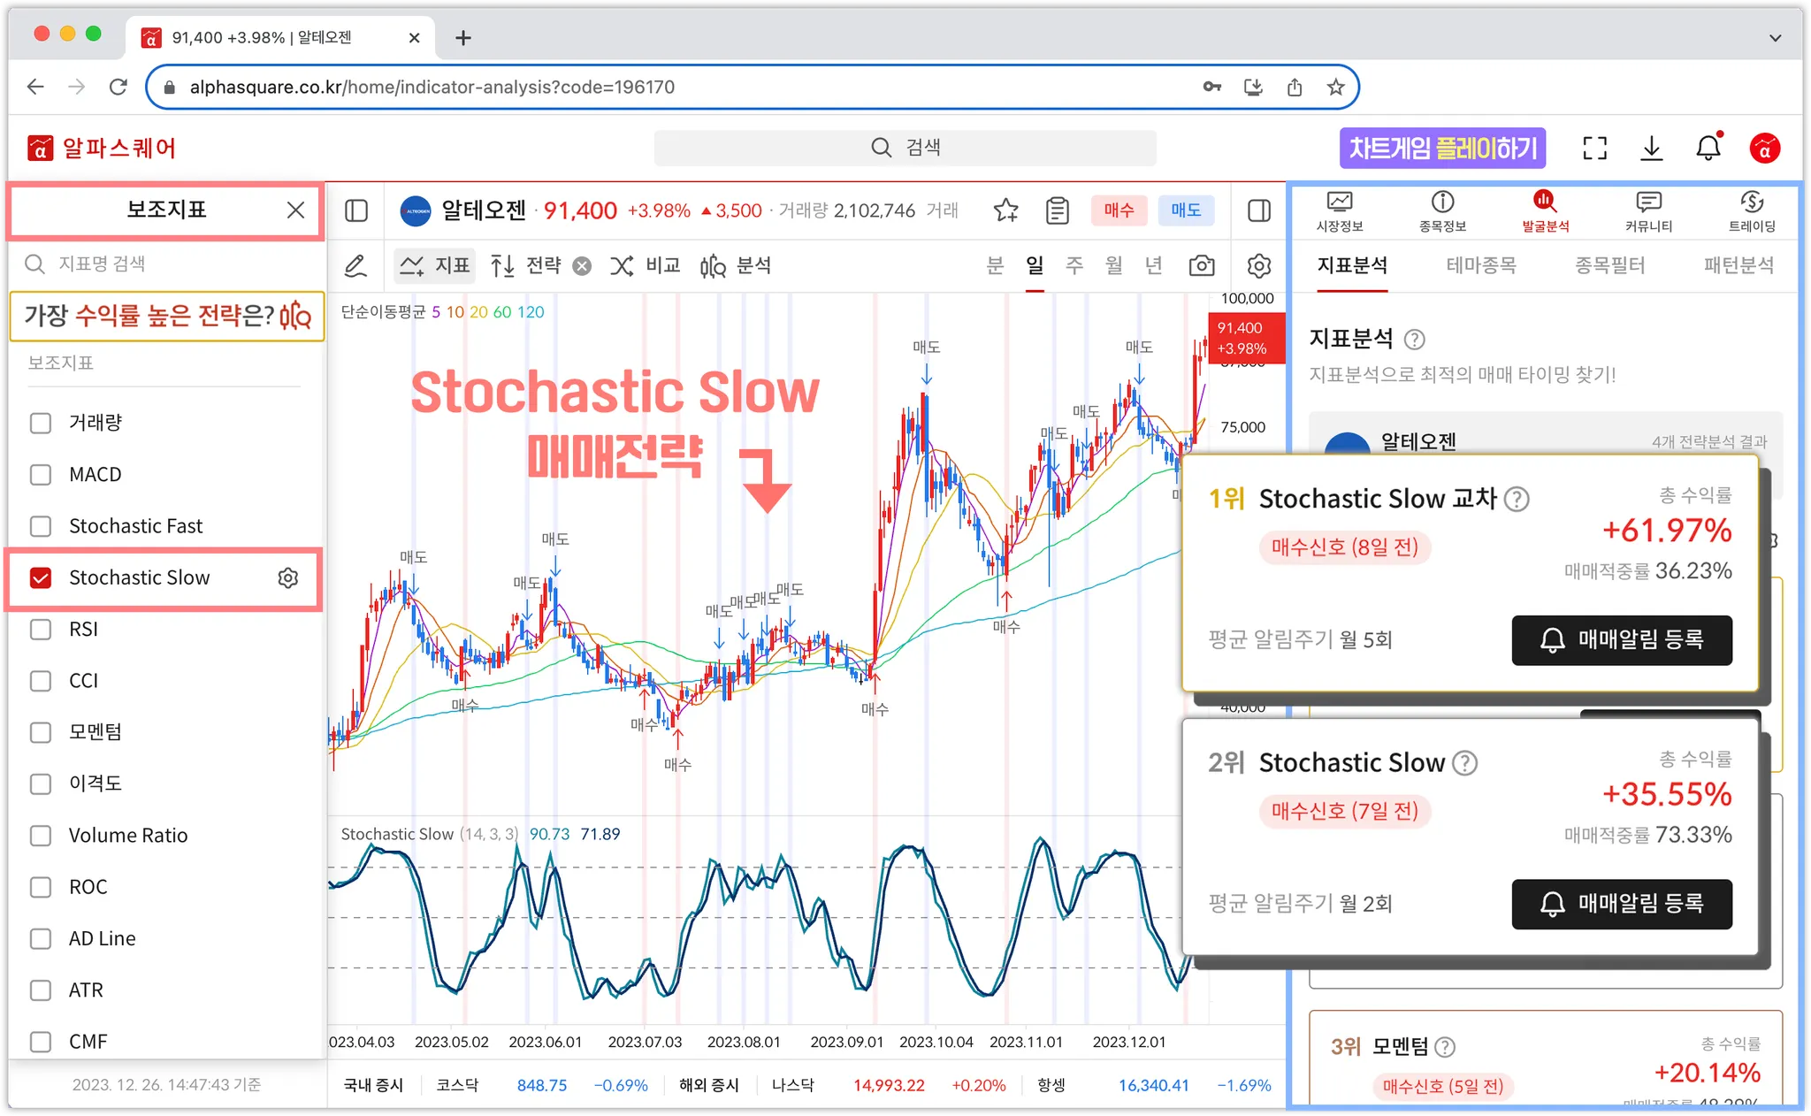Open chart settings gear icon

pyautogui.click(x=1258, y=265)
